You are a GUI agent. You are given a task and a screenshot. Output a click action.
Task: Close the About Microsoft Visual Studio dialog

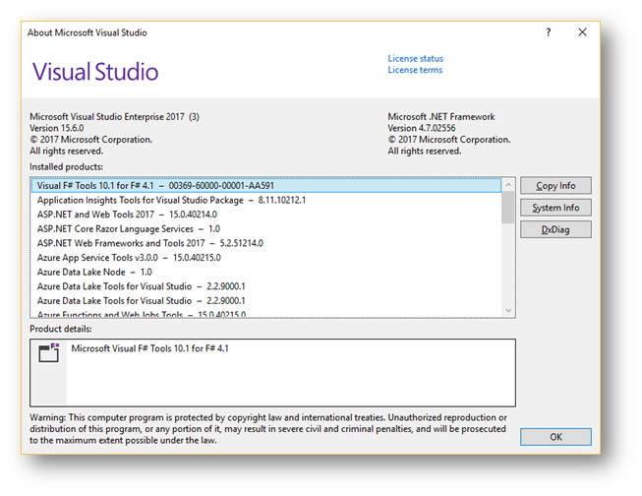pos(582,32)
